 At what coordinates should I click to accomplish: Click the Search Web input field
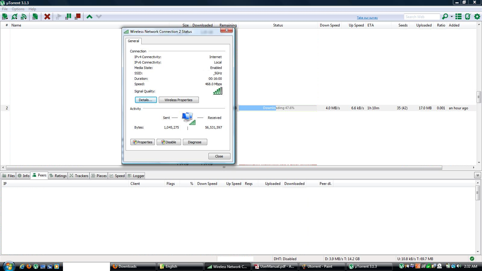coord(422,17)
